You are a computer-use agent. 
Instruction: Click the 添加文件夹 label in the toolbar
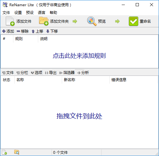pyautogui.click(x=59, y=21)
